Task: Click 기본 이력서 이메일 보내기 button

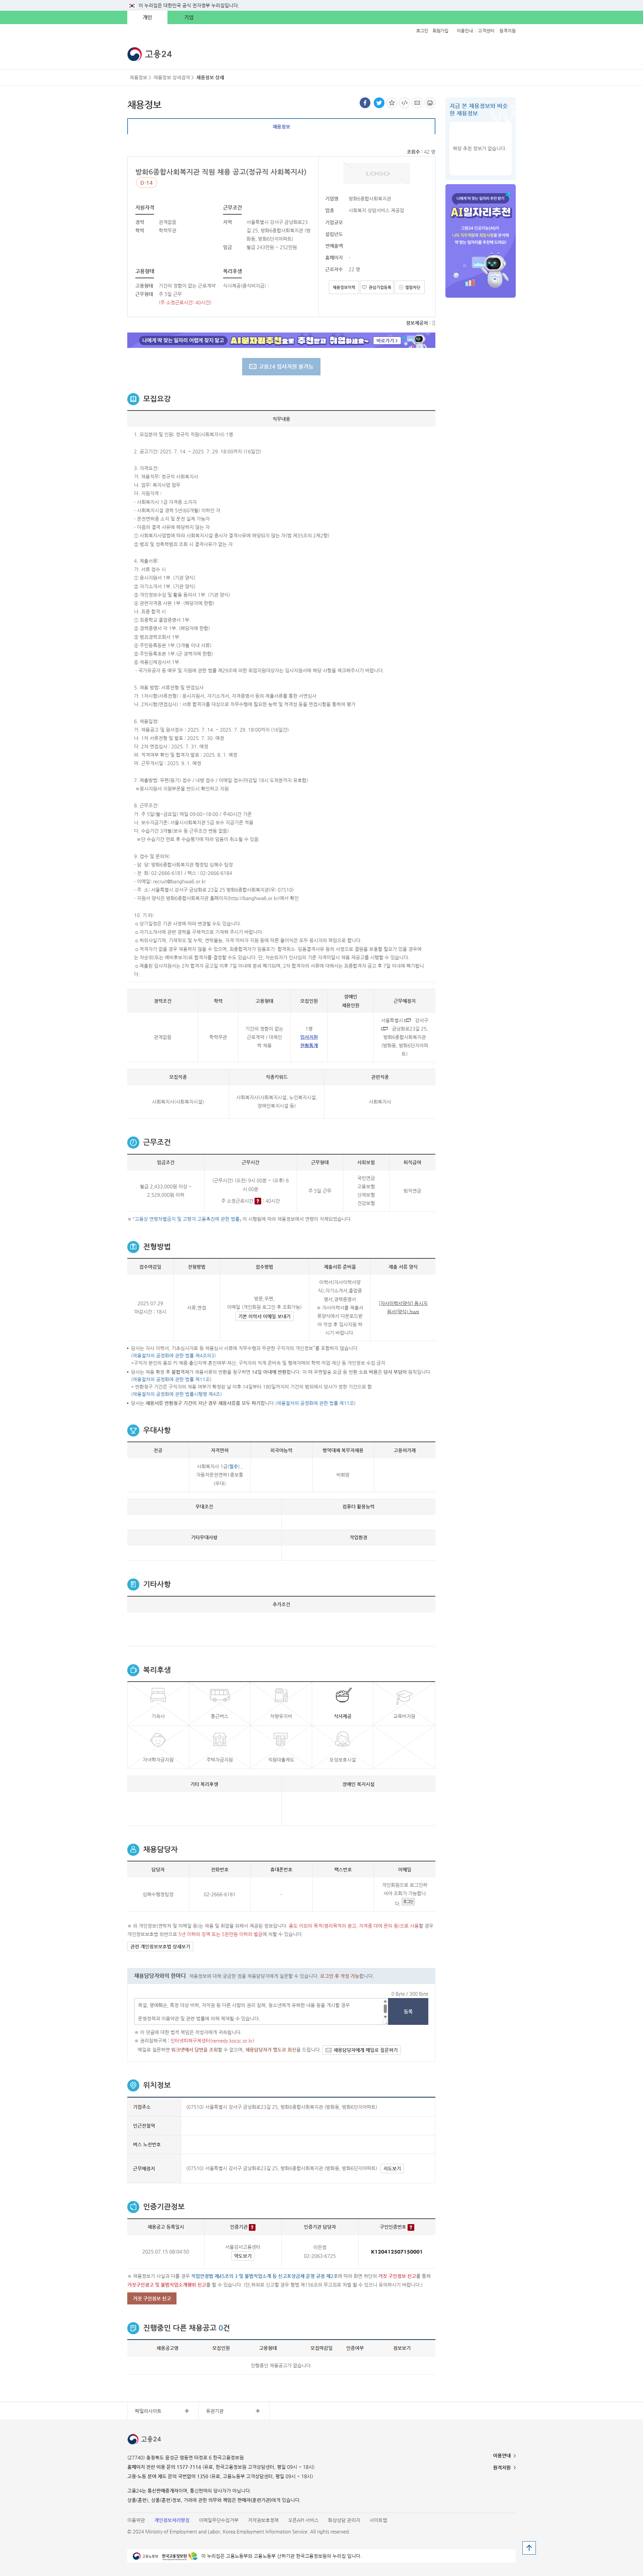Action: pos(264,1316)
